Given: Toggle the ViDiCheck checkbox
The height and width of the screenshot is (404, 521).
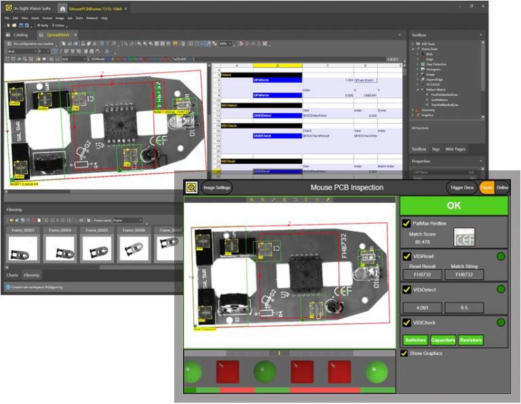Looking at the screenshot, I should (406, 323).
